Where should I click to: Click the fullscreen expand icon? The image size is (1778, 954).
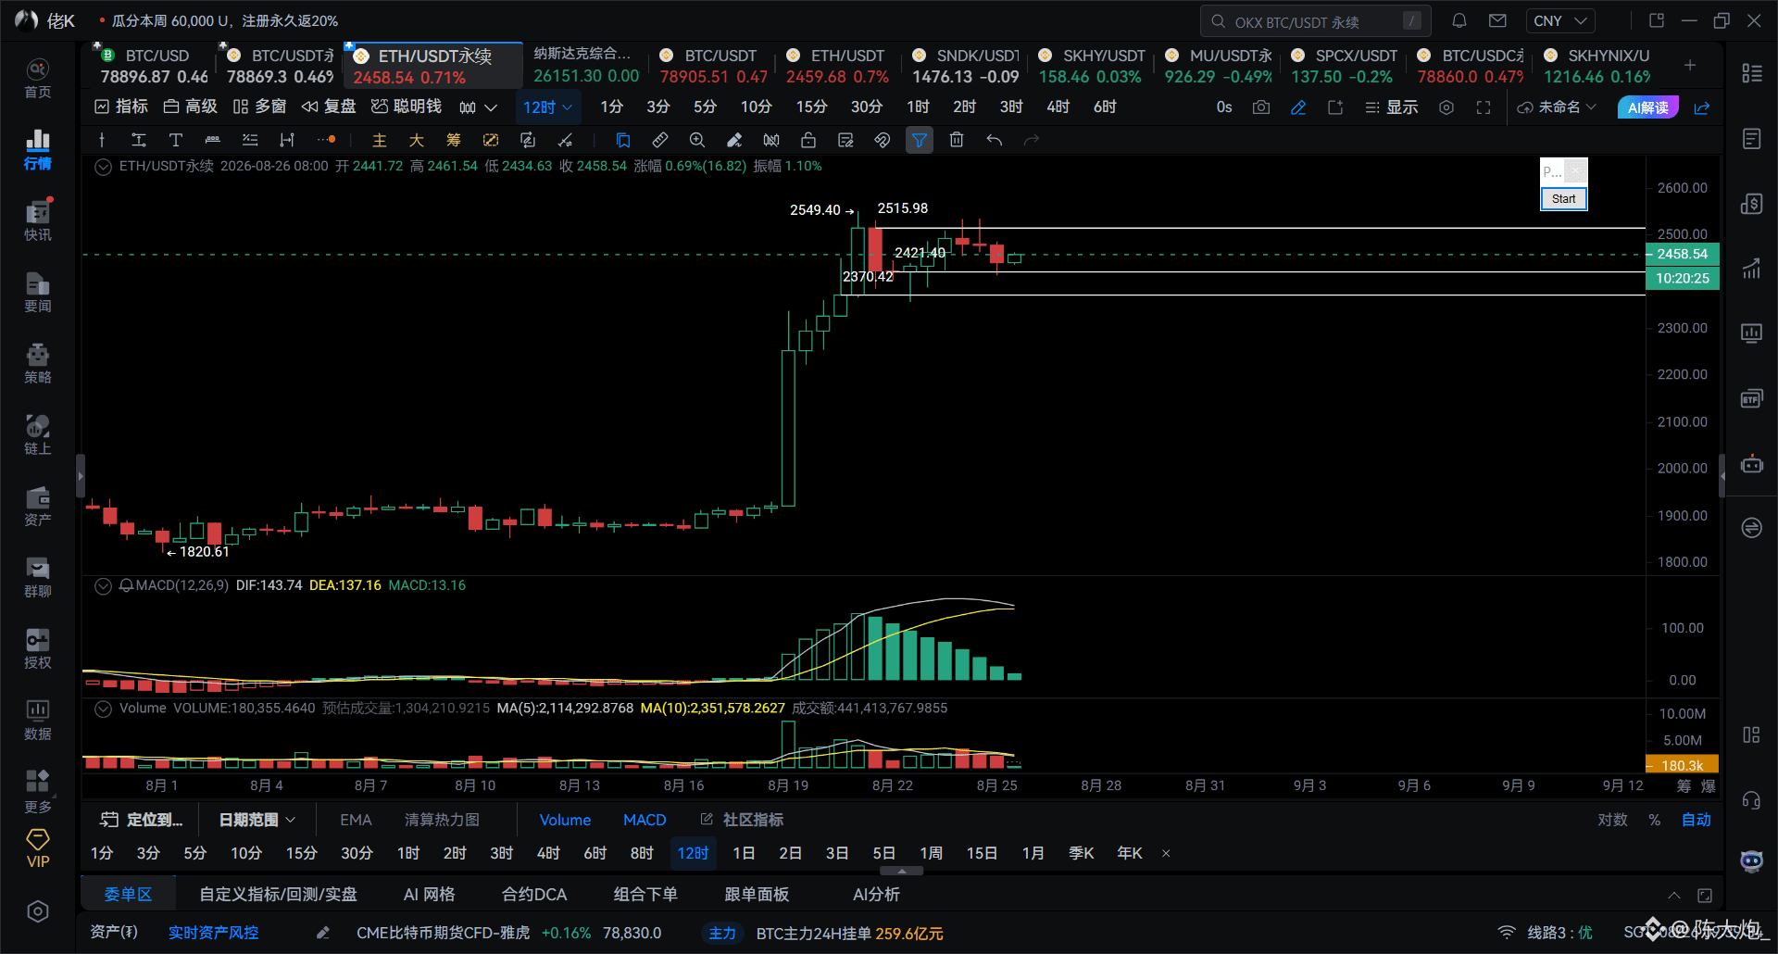(x=1484, y=107)
